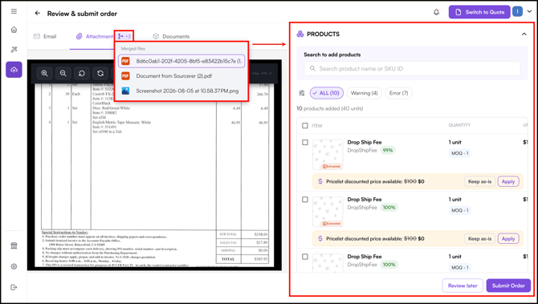Click the product search field
Screen dimensions: 538x304
click(x=412, y=68)
